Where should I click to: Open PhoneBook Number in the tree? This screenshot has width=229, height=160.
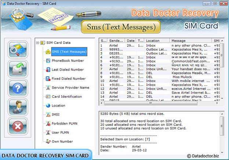pos(68,61)
